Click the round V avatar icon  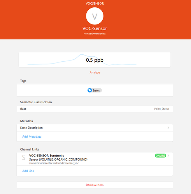pyautogui.click(x=95, y=16)
